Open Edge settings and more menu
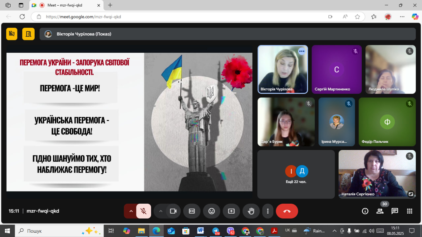Viewport: 422px width, 237px height. [x=402, y=16]
